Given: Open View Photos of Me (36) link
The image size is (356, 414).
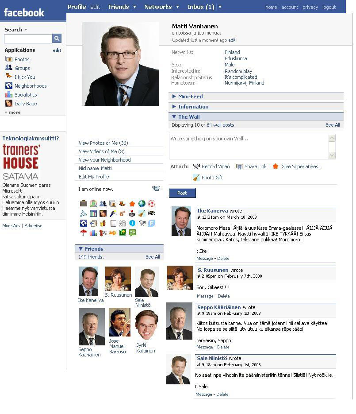Looking at the screenshot, I should tap(103, 143).
